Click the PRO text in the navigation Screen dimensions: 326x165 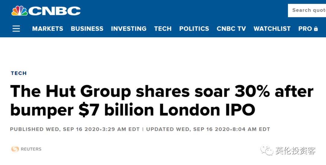pyautogui.click(x=305, y=29)
